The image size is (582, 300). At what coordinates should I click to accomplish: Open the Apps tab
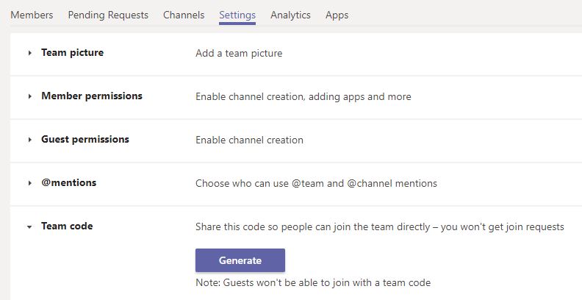click(337, 15)
